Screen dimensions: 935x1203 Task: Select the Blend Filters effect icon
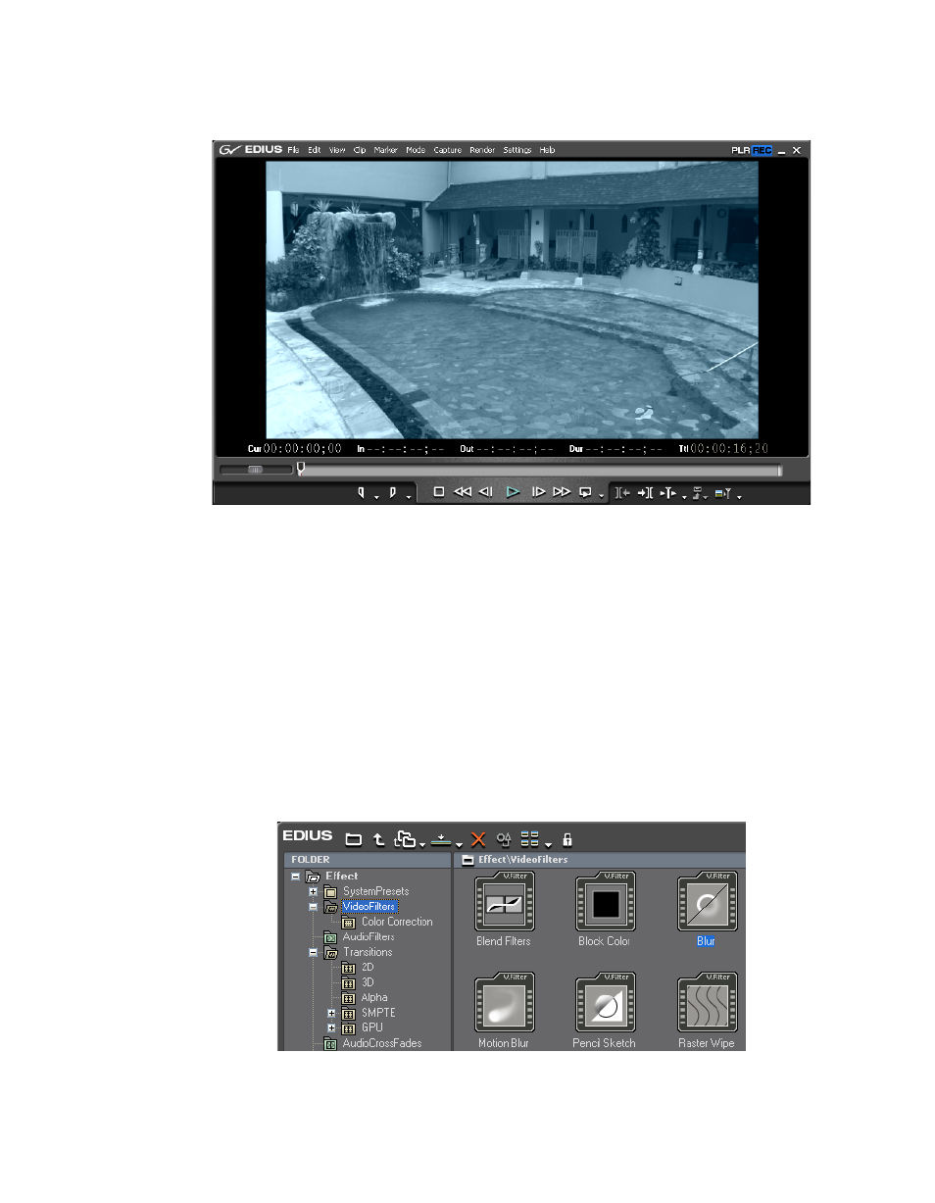coord(503,901)
